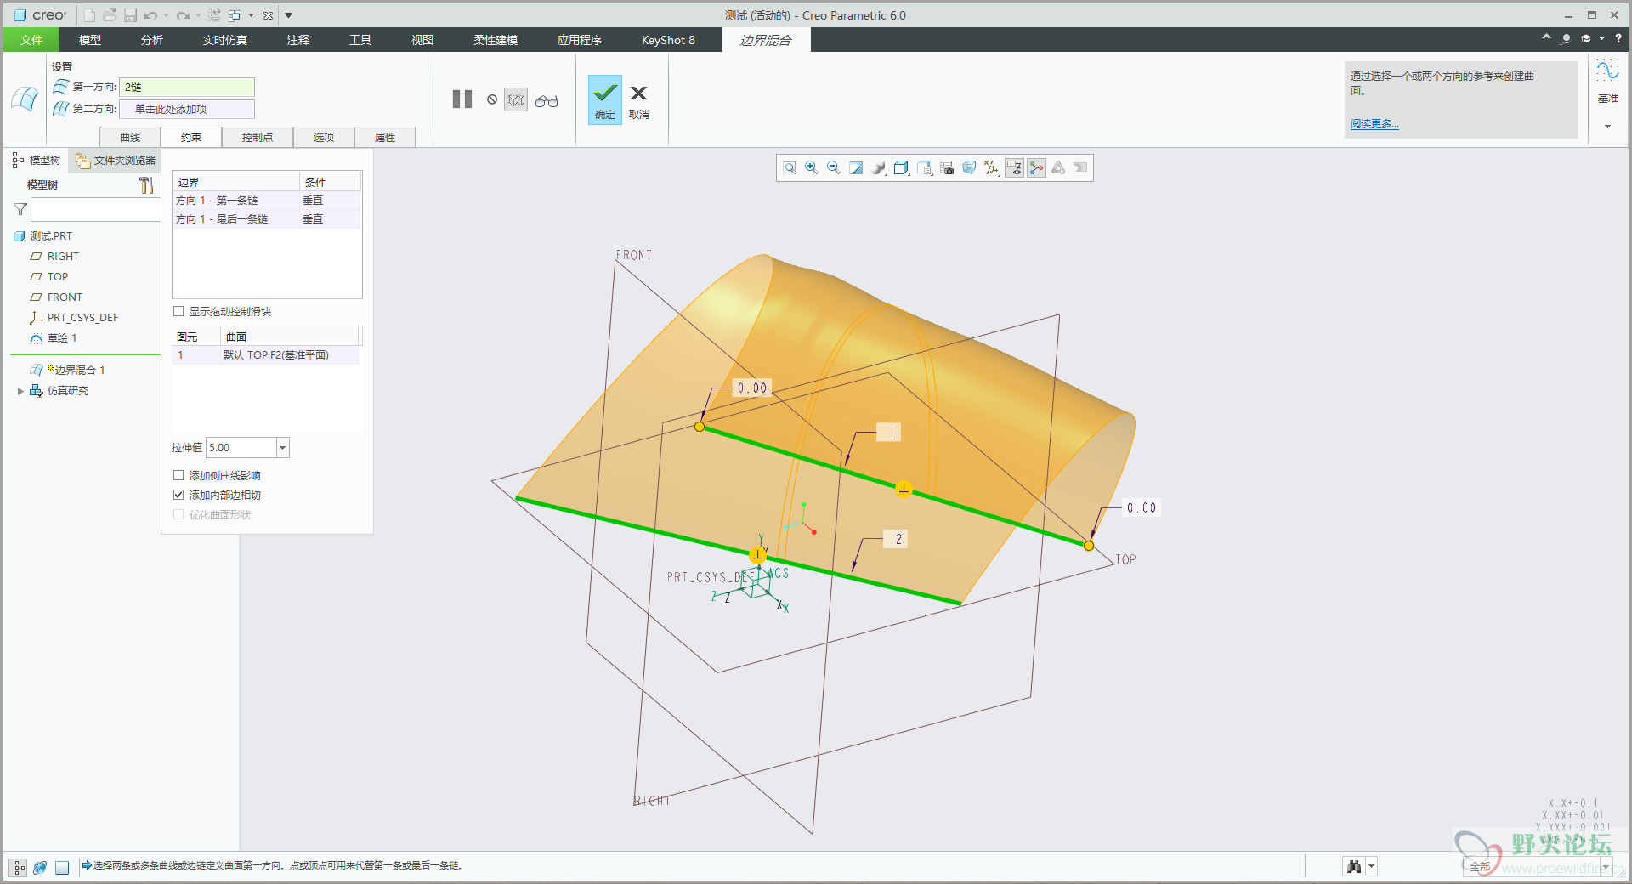Open the 控制点 panel tab
This screenshot has height=884, width=1632.
tap(257, 137)
